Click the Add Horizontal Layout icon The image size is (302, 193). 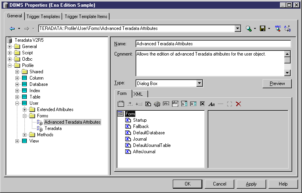coord(130,104)
